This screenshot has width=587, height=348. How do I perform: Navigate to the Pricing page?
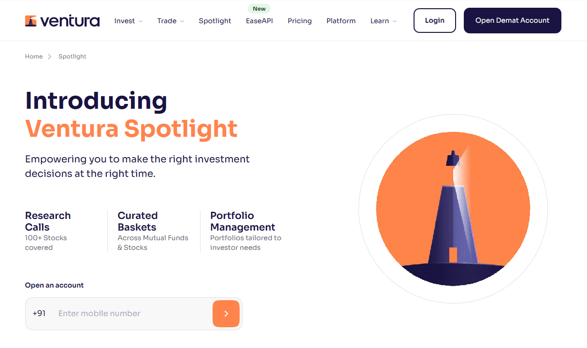tap(300, 21)
